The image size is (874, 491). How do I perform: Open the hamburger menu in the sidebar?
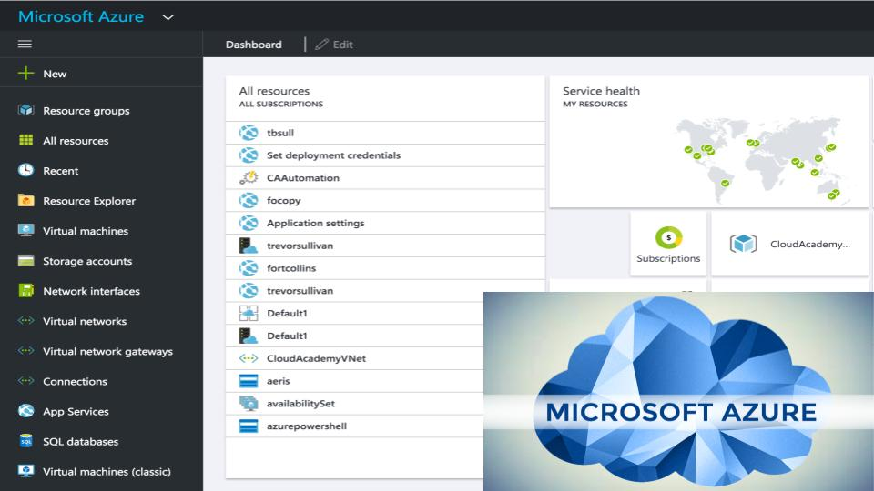point(25,44)
